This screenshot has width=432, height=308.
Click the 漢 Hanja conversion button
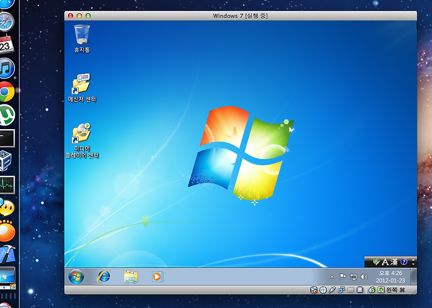click(394, 262)
